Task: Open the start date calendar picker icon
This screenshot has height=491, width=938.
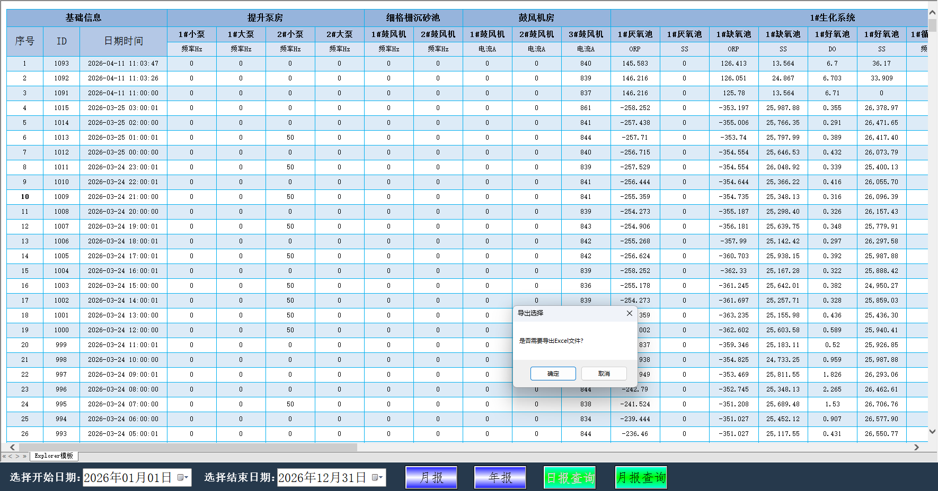Action: coord(181,477)
